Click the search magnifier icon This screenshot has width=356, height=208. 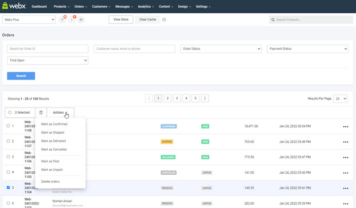click(x=273, y=20)
